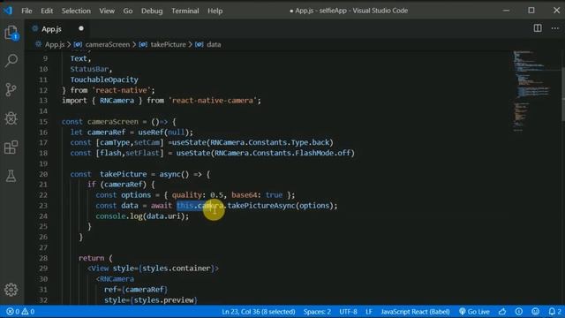Click the VS Code logo icon
This screenshot has height=318, width=565.
[8, 11]
